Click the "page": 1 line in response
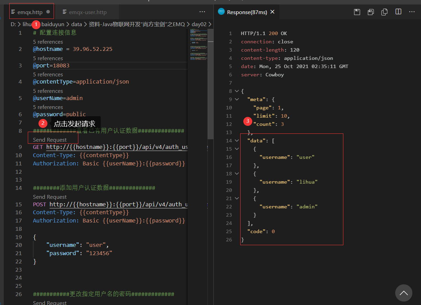Screen dimensions: 421x305 point(268,108)
